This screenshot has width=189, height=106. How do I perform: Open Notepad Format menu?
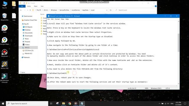coord(57,19)
